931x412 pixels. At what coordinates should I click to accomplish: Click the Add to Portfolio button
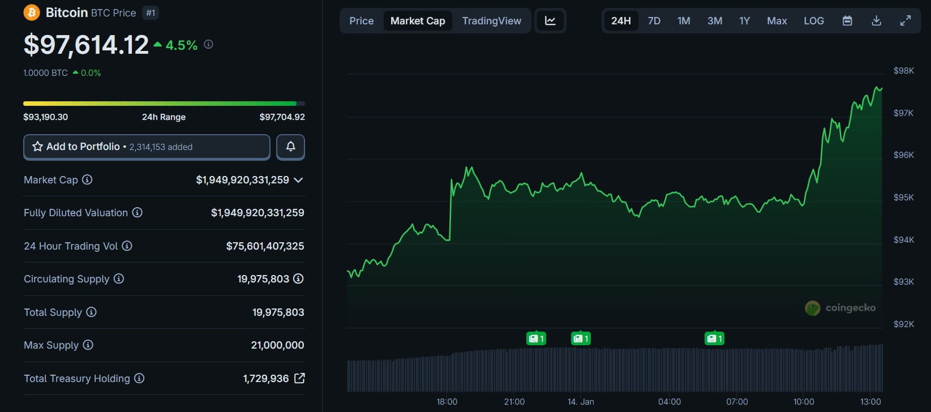[x=147, y=147]
